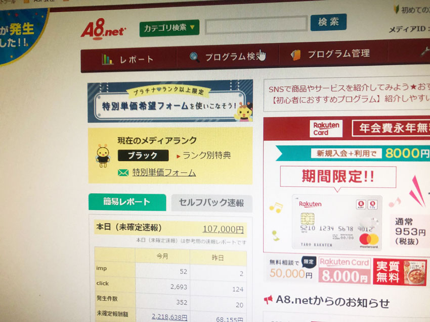Image resolution: width=430 pixels, height=322 pixels.
Task: Click the 発生件数 row label
Action: 107,298
